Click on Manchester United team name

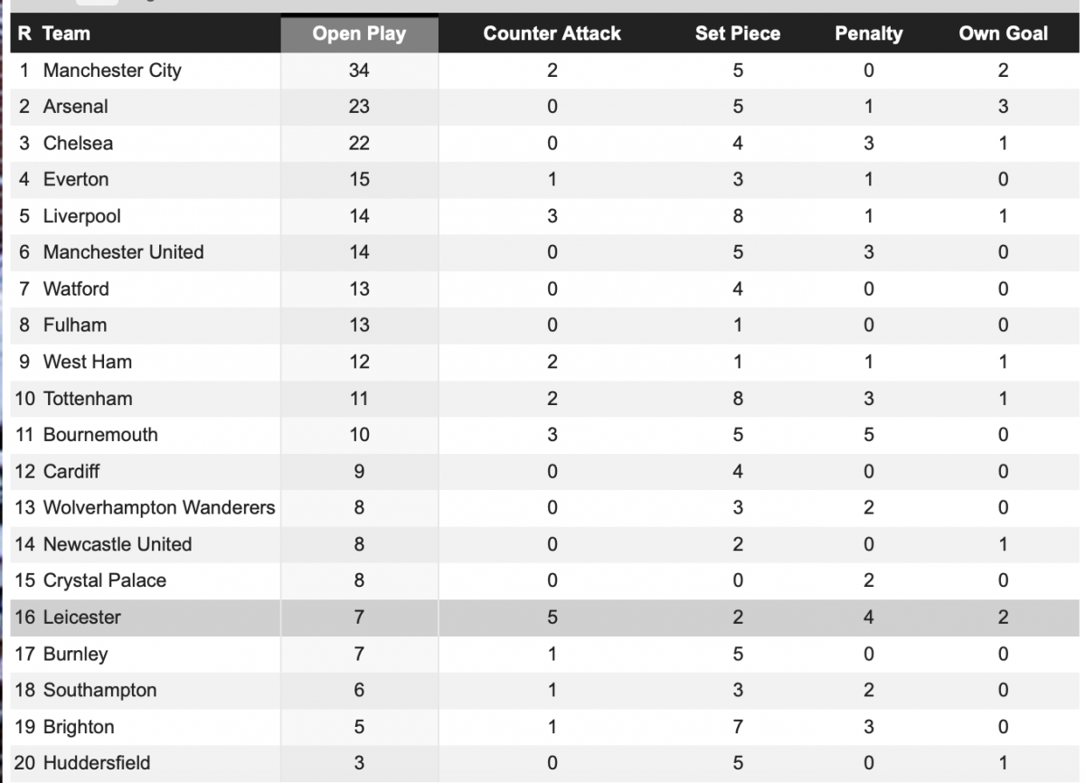124,252
